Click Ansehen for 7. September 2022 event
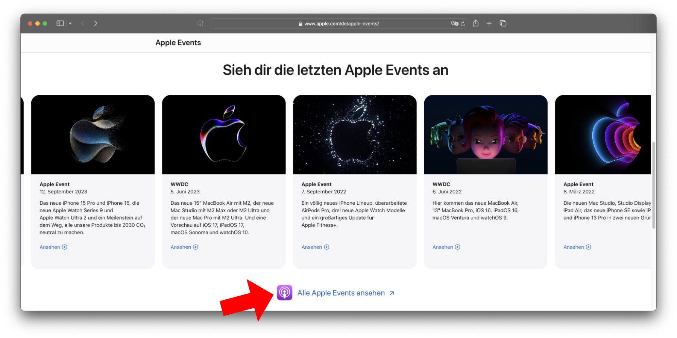 pos(315,247)
